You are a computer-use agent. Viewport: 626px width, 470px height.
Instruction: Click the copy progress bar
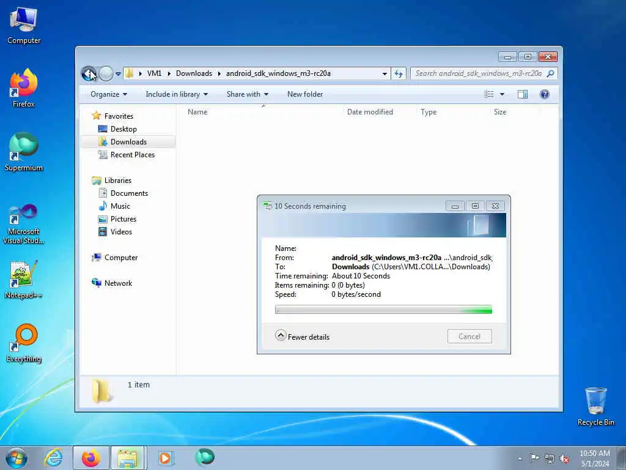tap(383, 310)
